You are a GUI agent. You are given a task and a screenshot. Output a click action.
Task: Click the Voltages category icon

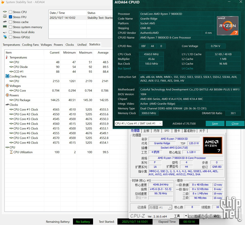[7, 86]
